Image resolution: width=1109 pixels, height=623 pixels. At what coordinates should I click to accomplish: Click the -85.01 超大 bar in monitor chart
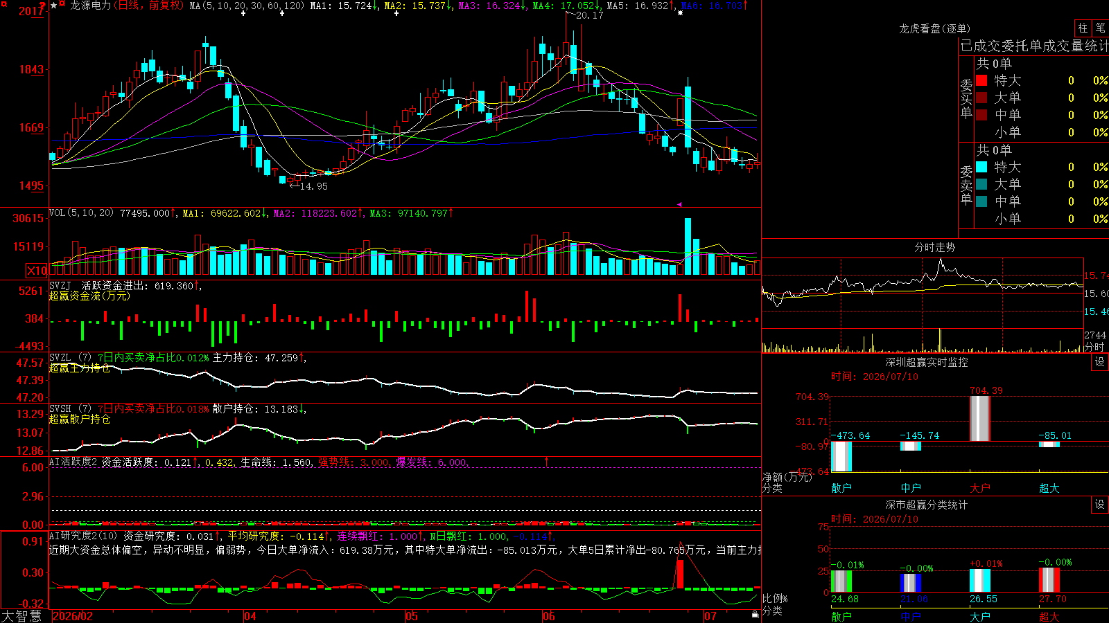click(x=1049, y=444)
